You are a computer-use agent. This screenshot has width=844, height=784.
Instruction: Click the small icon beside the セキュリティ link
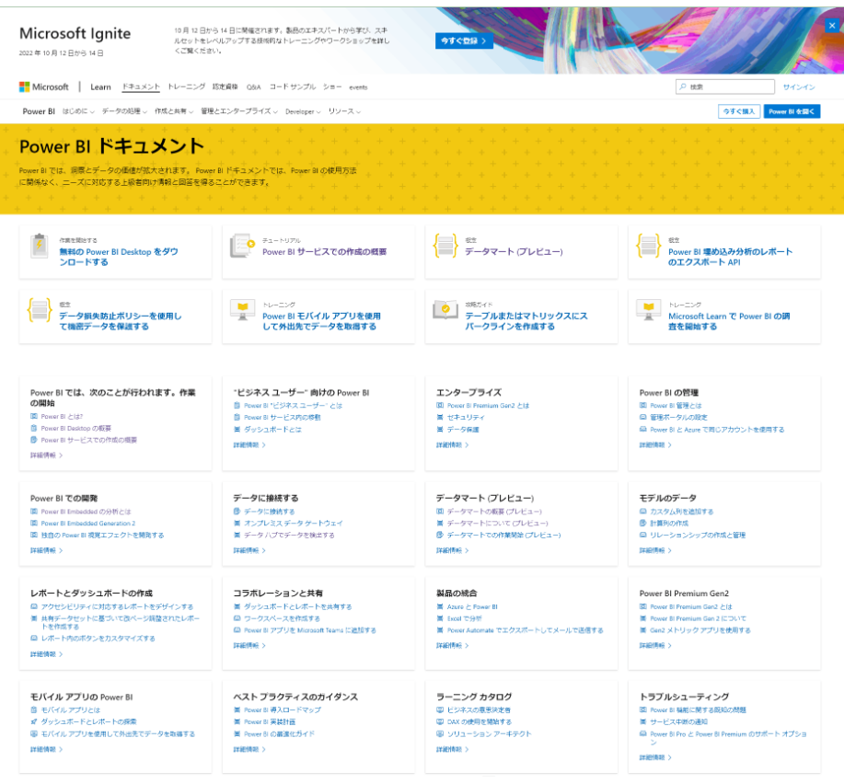point(440,417)
